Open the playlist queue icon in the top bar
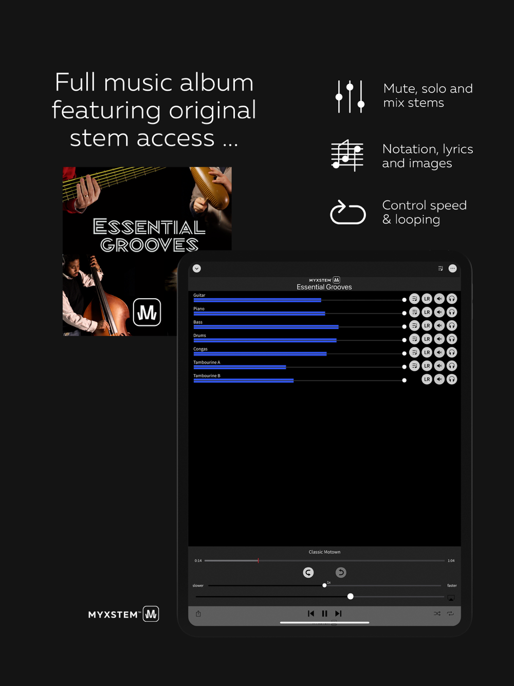The width and height of the screenshot is (514, 686). (x=440, y=268)
